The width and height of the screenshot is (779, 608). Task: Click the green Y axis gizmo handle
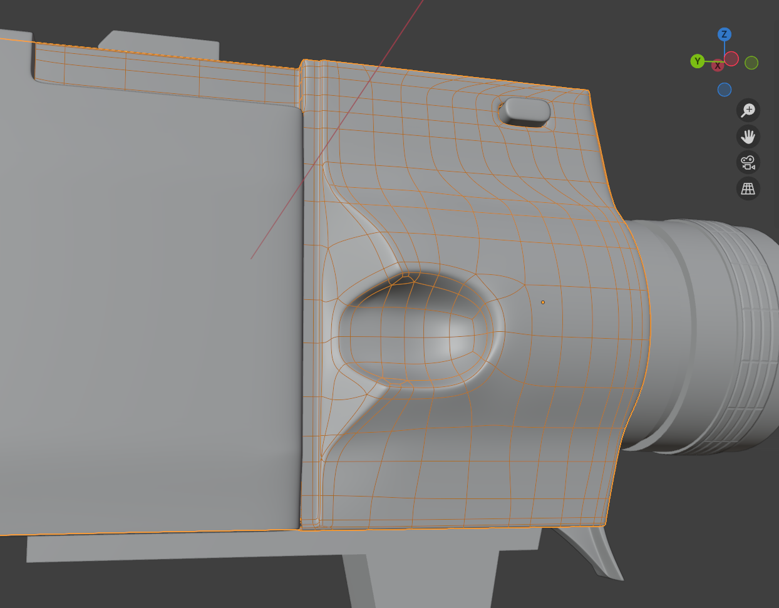point(697,61)
